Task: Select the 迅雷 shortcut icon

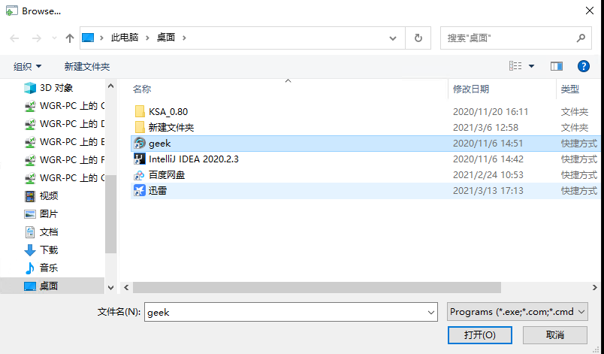Action: [139, 191]
